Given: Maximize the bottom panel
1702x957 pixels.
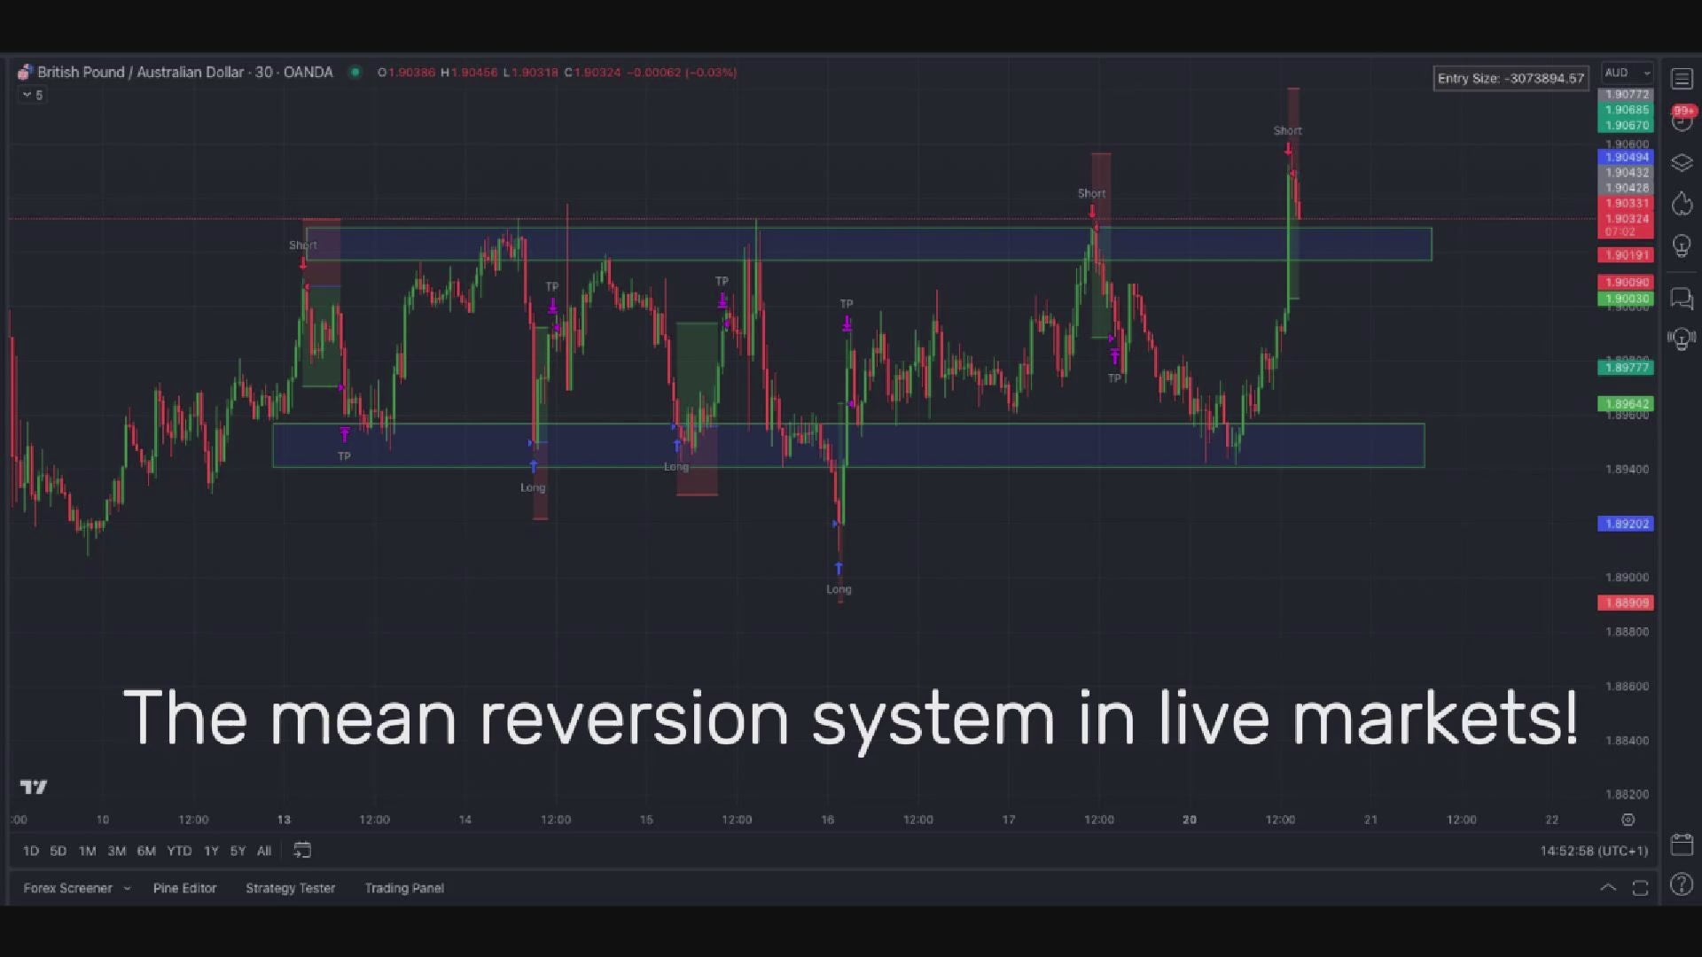Looking at the screenshot, I should click(x=1640, y=888).
